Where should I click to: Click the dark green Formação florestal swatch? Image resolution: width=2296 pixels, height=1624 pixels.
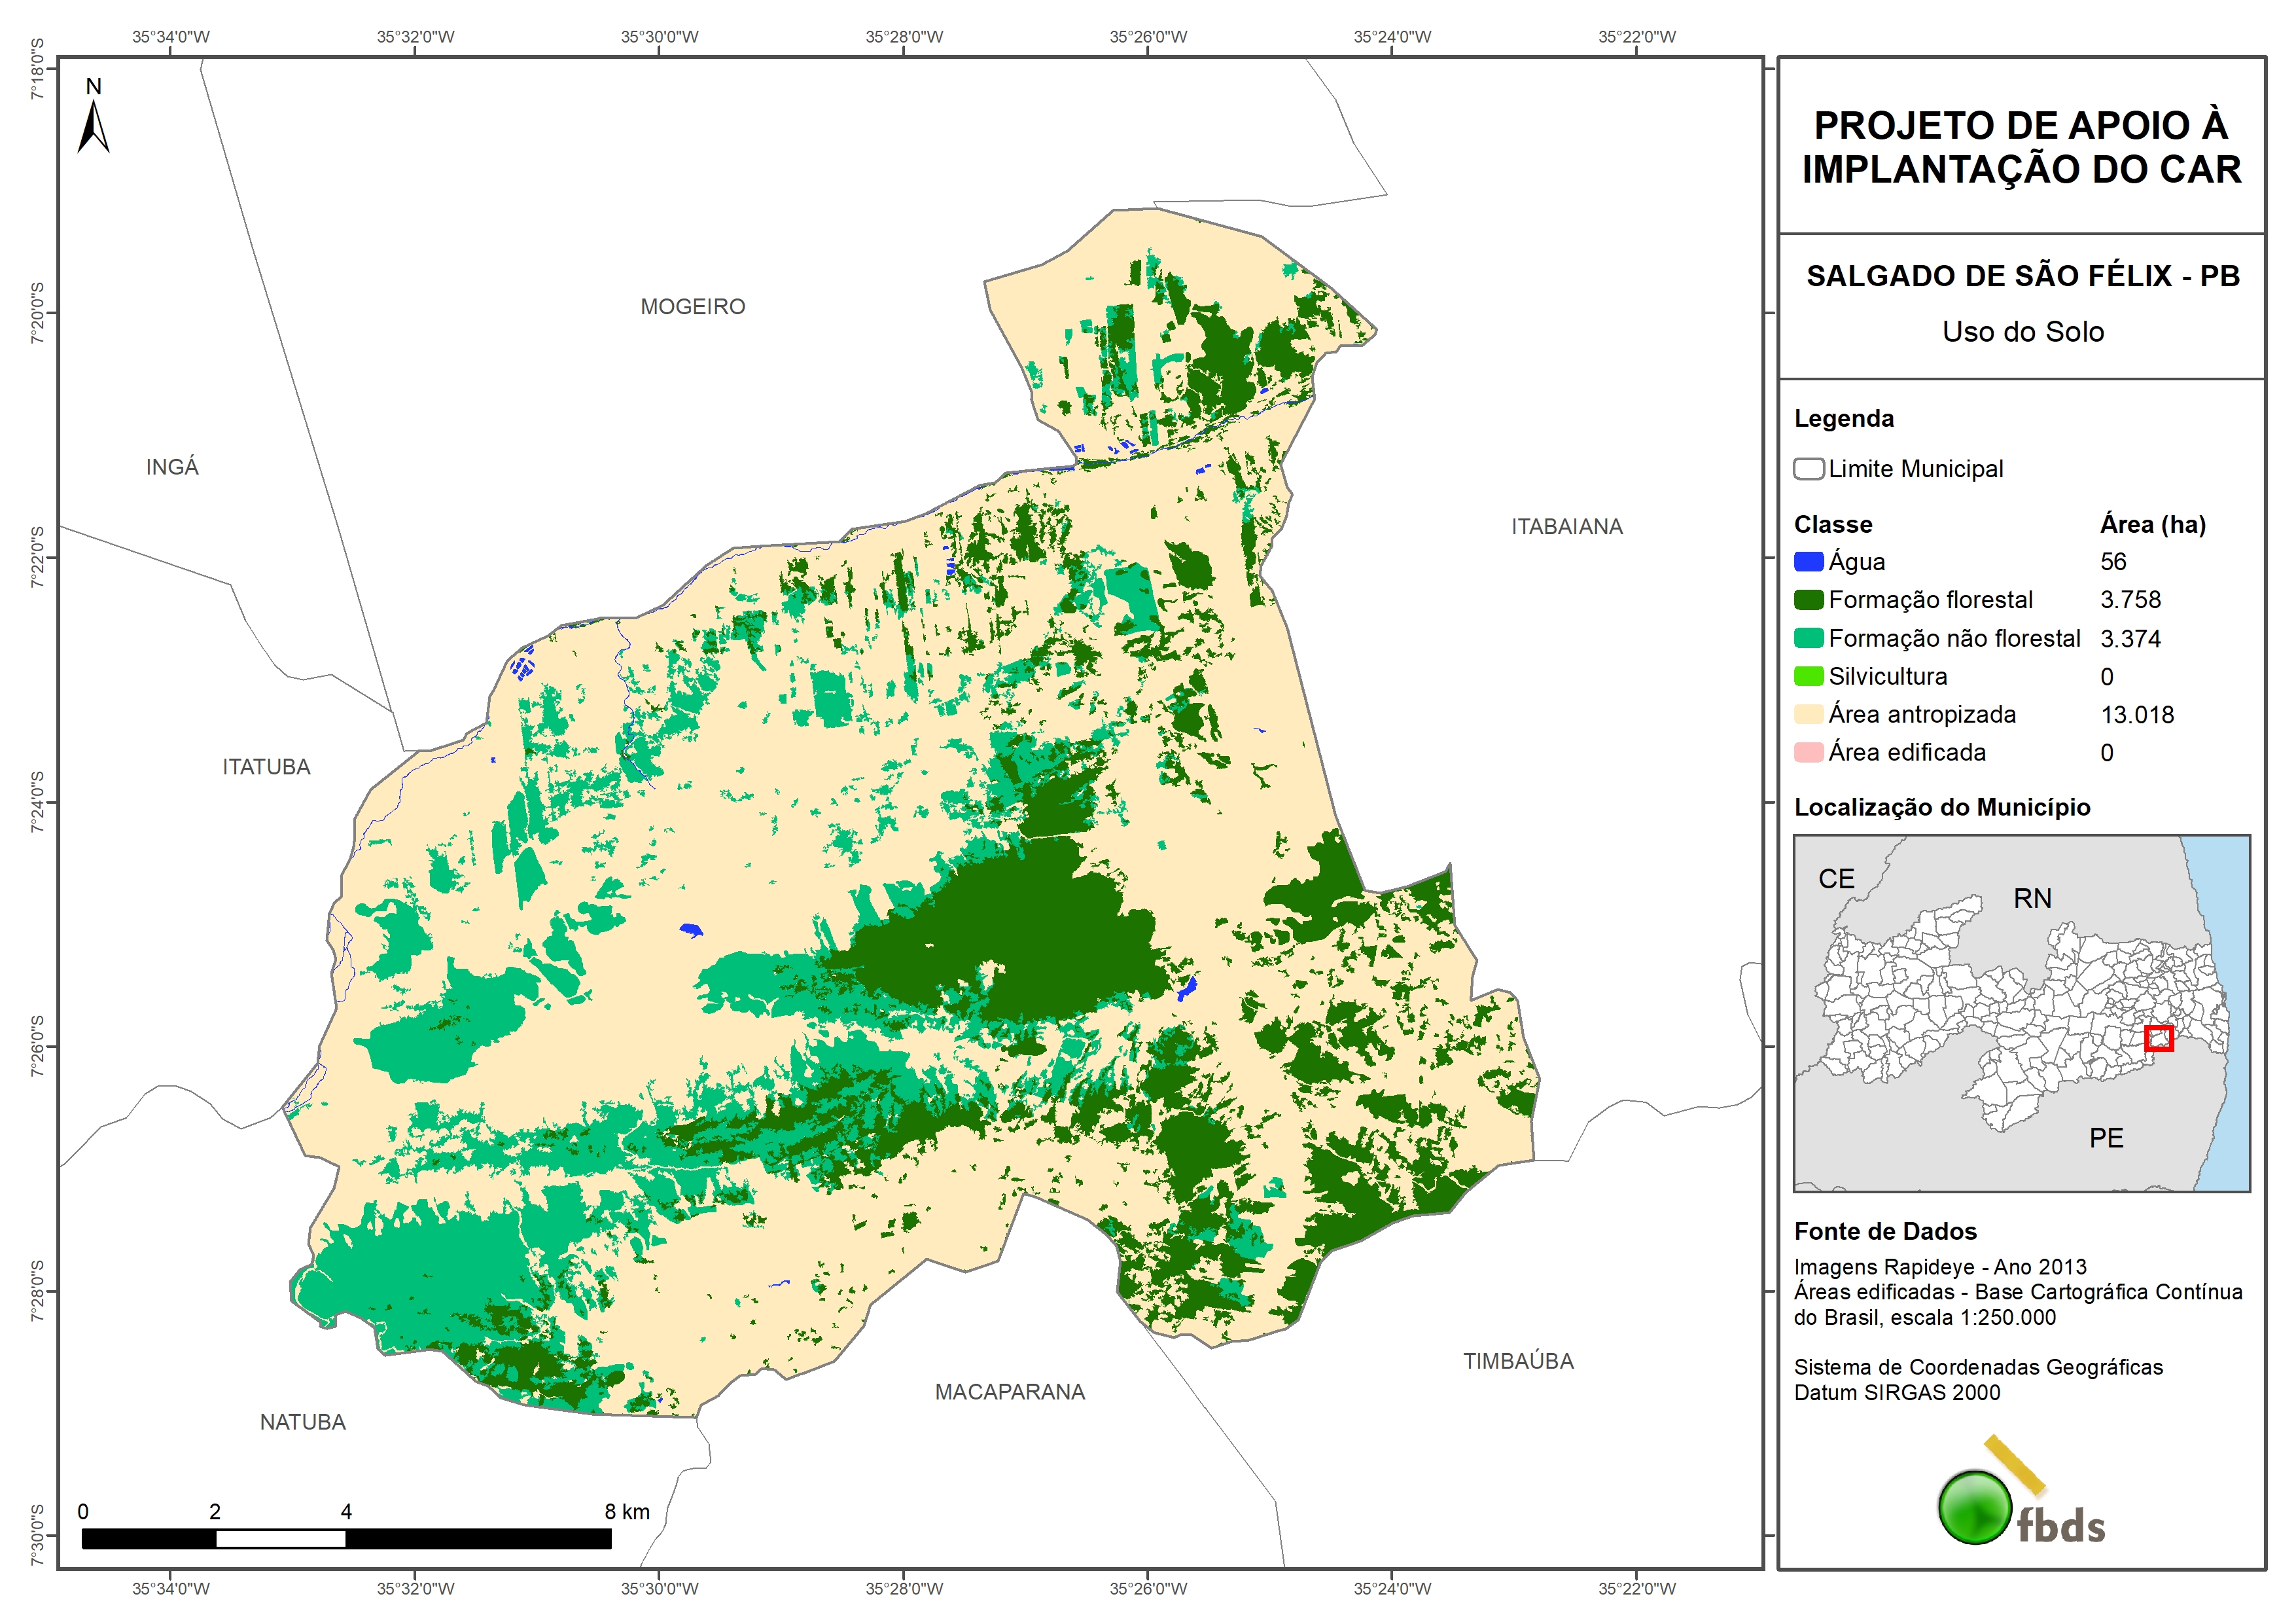1808,600
